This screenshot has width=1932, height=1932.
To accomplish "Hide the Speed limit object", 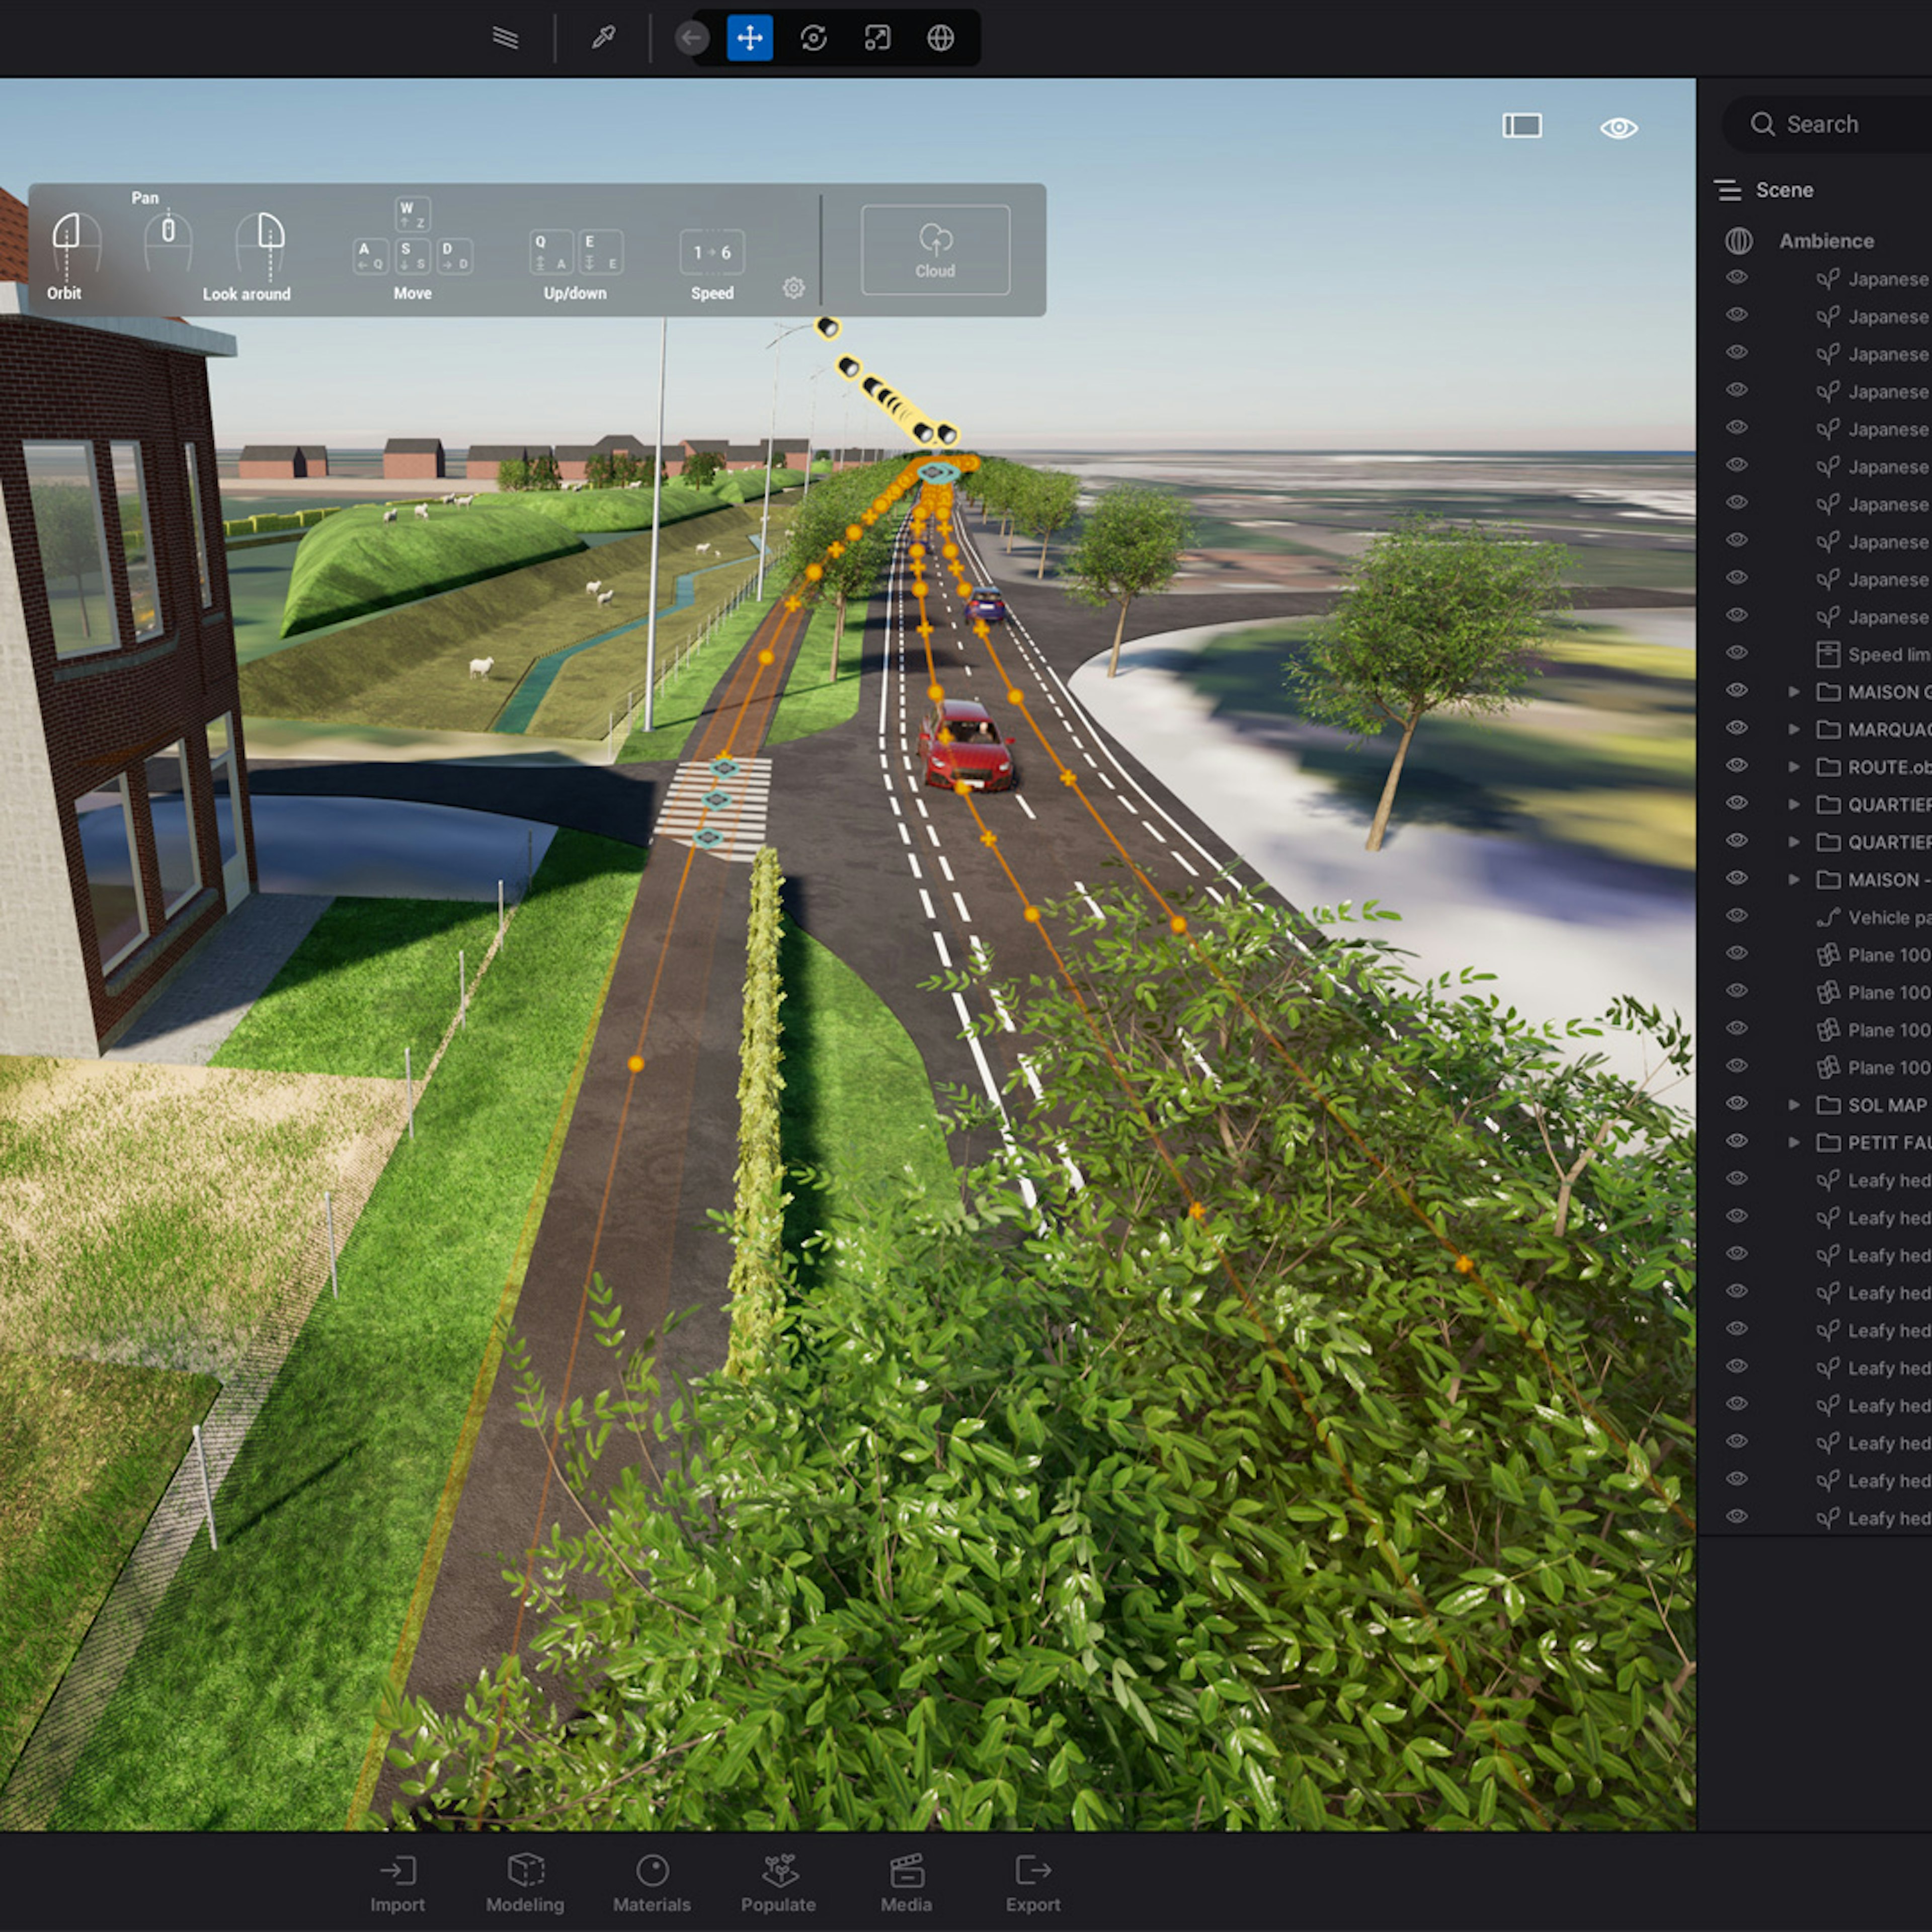I will (x=1737, y=653).
